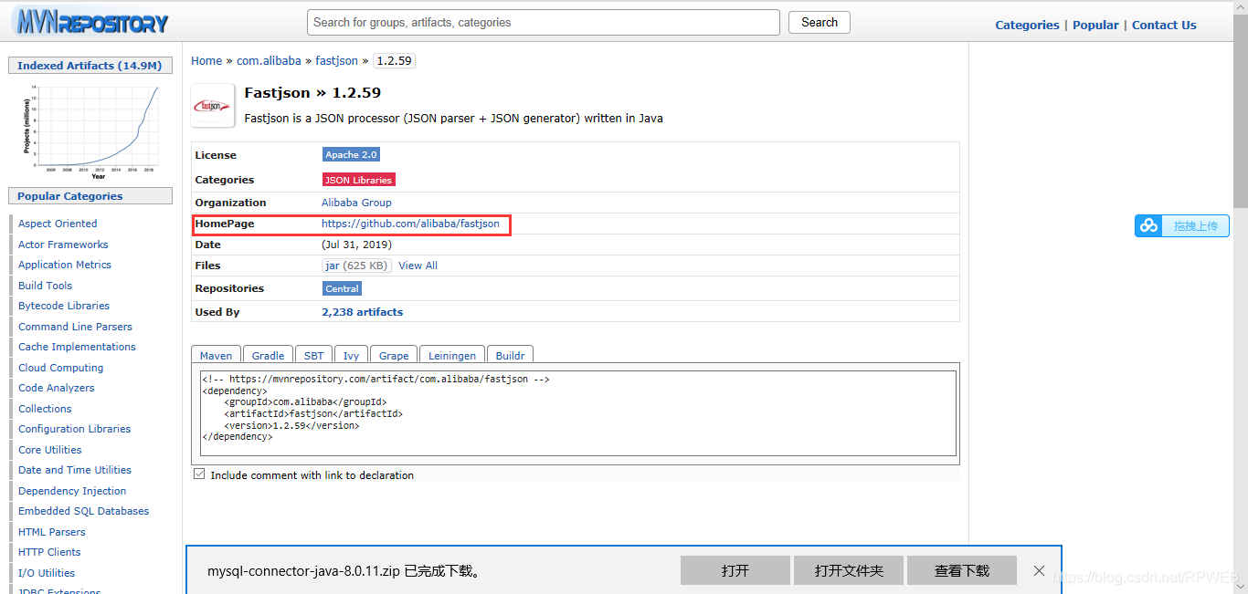This screenshot has width=1248, height=594.
Task: Open Code Analyzers category
Action: click(x=57, y=388)
